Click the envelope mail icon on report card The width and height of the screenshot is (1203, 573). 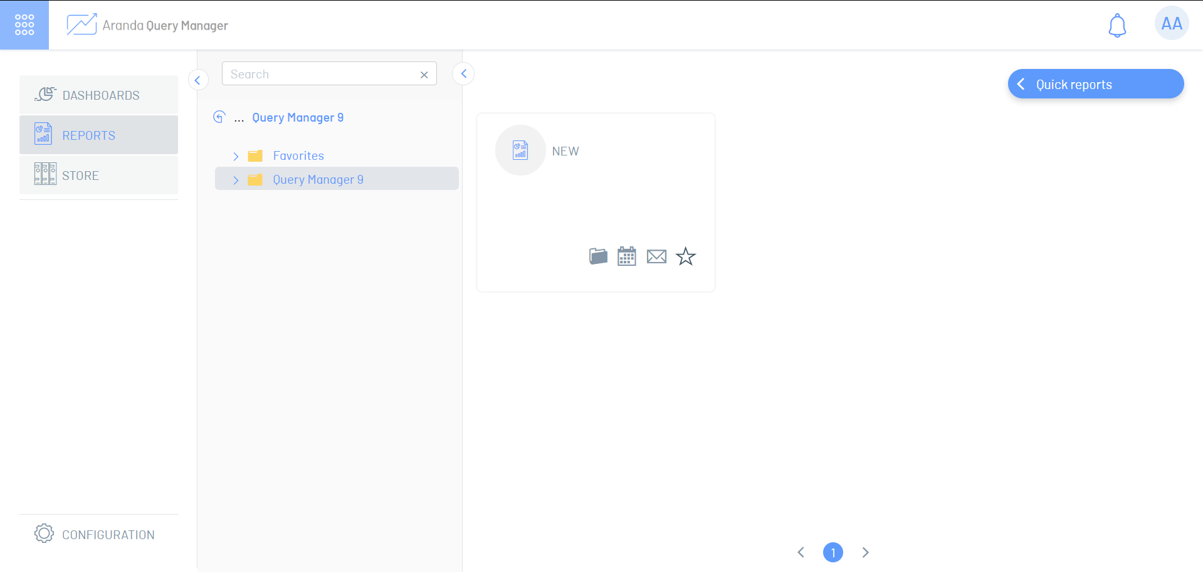click(x=656, y=256)
